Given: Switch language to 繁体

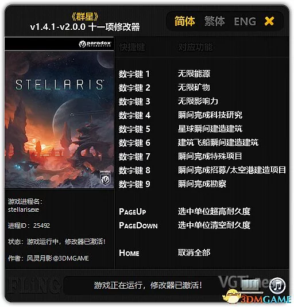Looking at the screenshot, I should coord(215,21).
